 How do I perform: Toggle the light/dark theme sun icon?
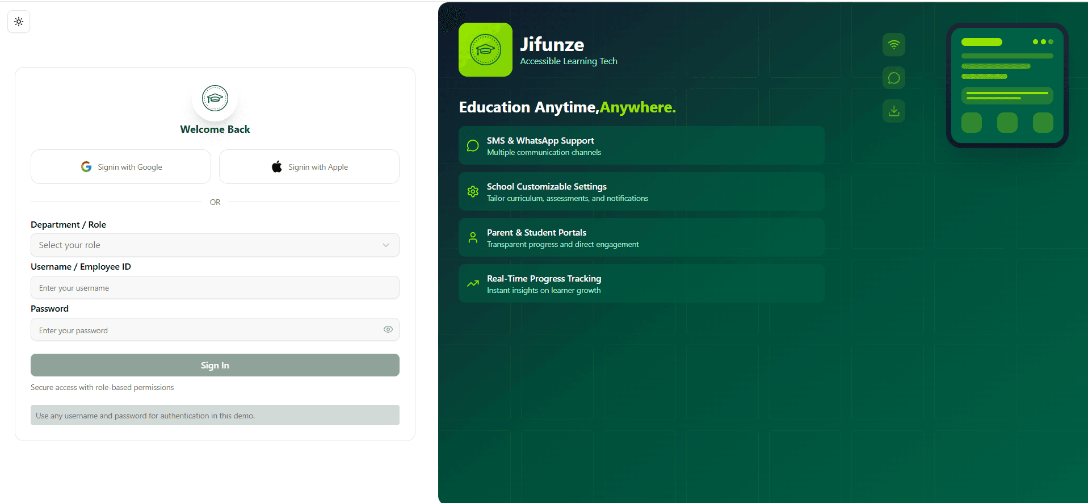pos(19,22)
